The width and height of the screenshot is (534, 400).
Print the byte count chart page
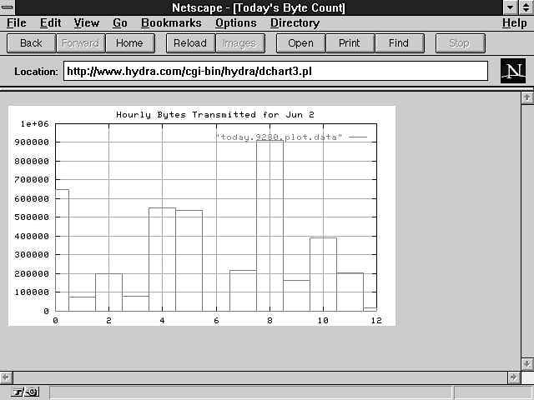click(350, 43)
